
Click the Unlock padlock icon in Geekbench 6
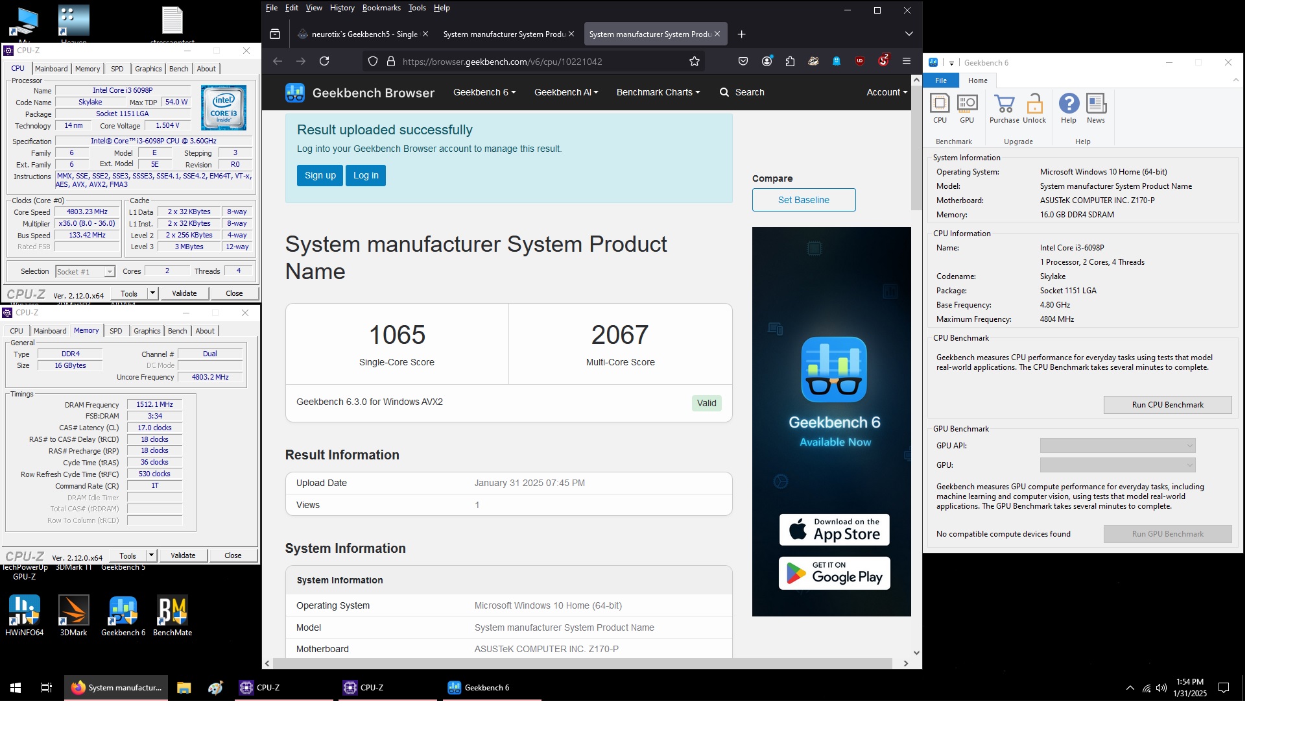click(1034, 108)
